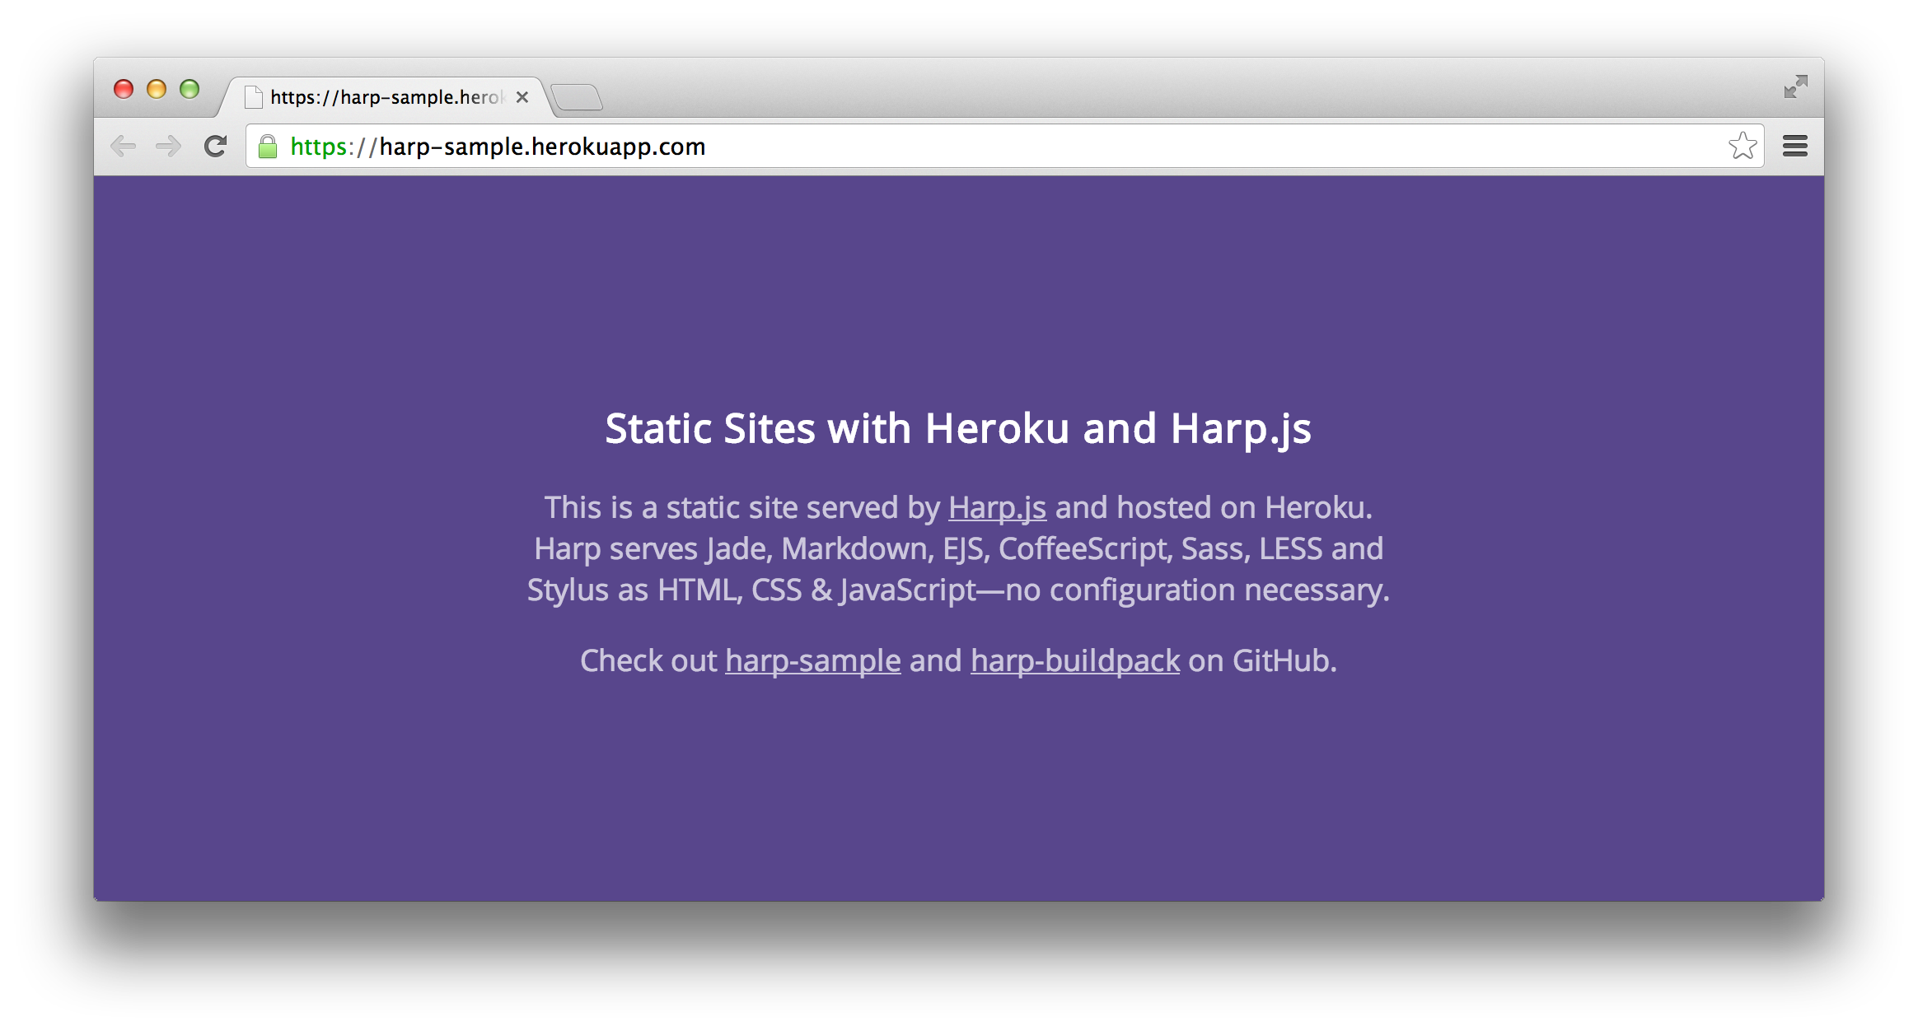Image resolution: width=1918 pixels, height=1031 pixels.
Task: Click the yellow minimize window button
Action: pos(157,89)
